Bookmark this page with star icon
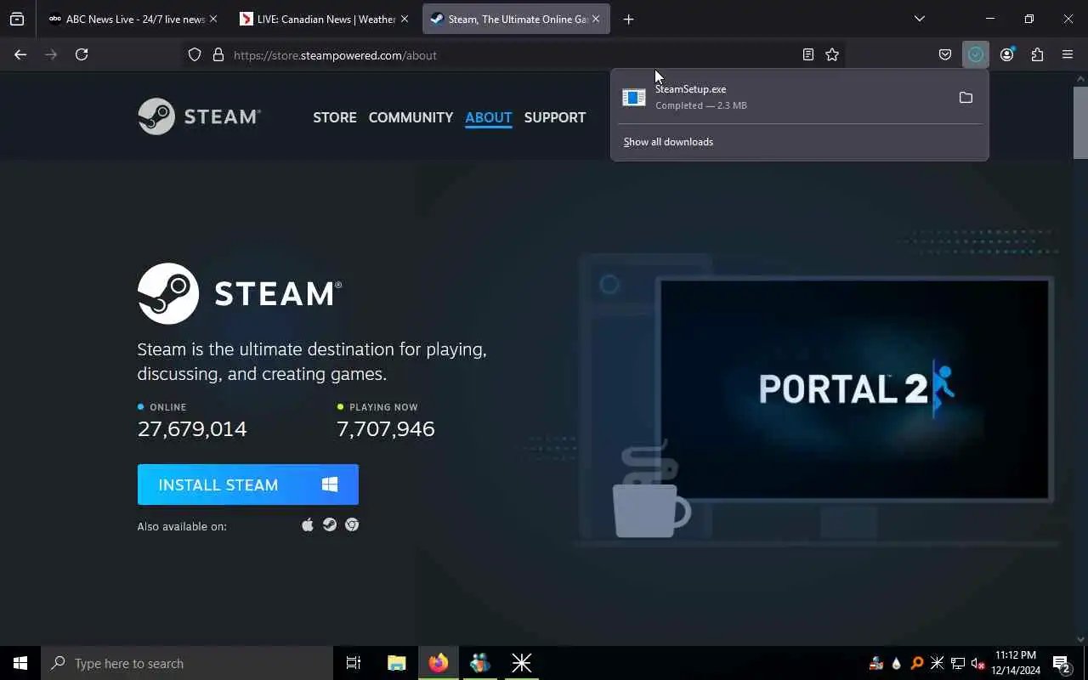The height and width of the screenshot is (680, 1088). point(832,54)
